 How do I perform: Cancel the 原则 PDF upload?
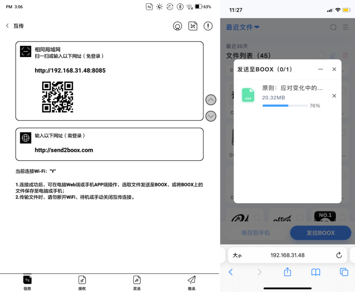(x=334, y=96)
